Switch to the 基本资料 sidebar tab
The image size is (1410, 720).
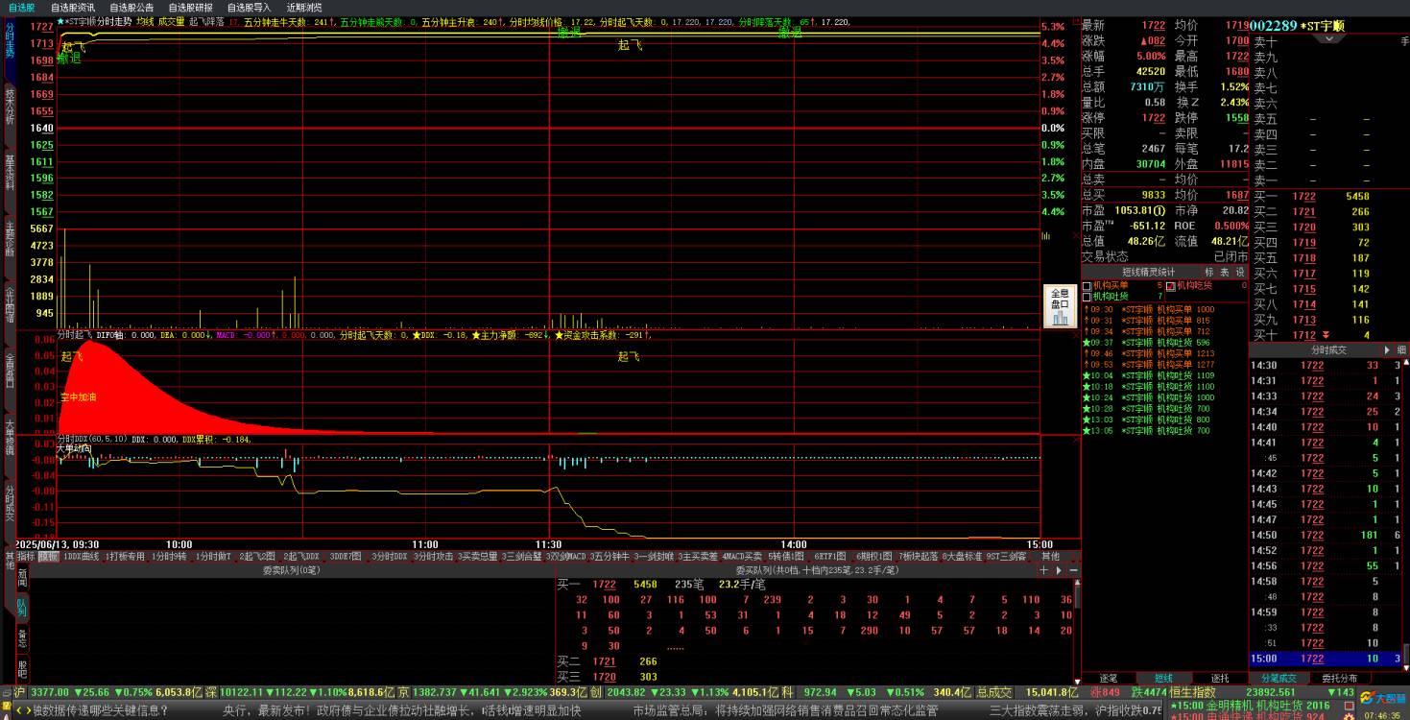[10, 173]
